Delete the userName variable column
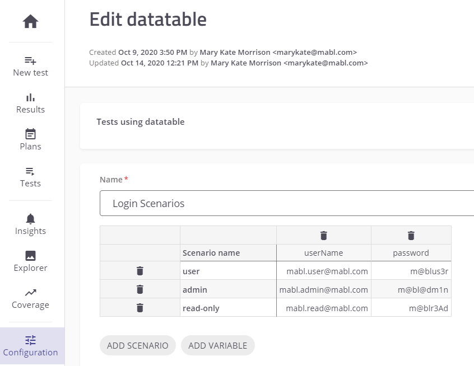This screenshot has height=366, width=474. tap(323, 236)
